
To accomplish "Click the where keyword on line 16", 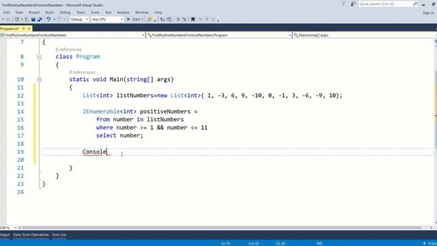I will pos(104,128).
